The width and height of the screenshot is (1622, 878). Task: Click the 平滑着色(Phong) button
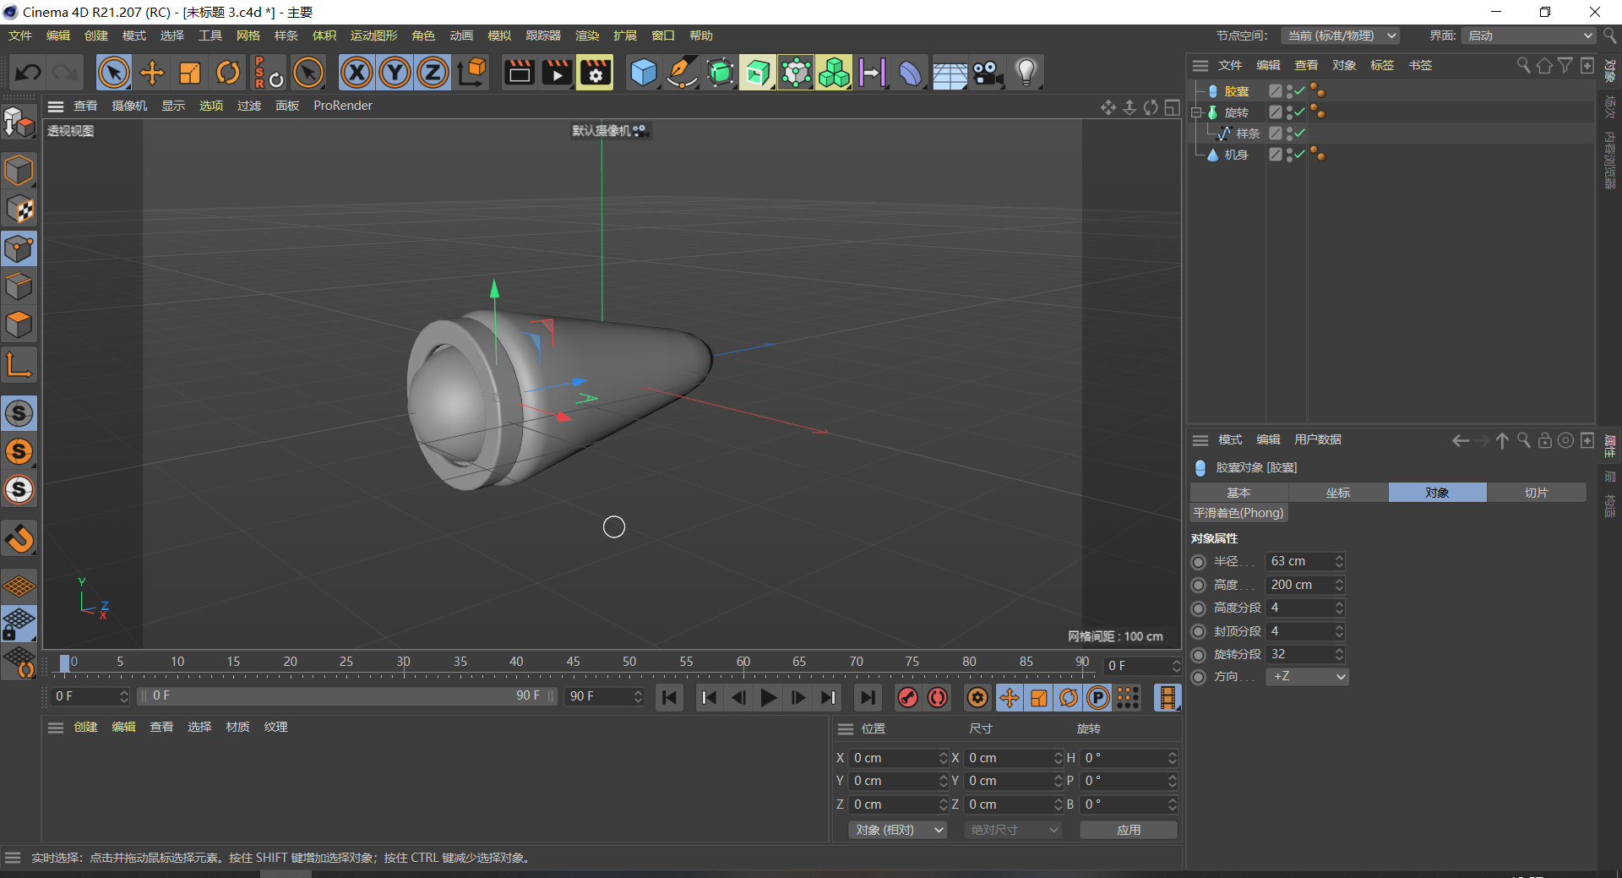pos(1238,513)
